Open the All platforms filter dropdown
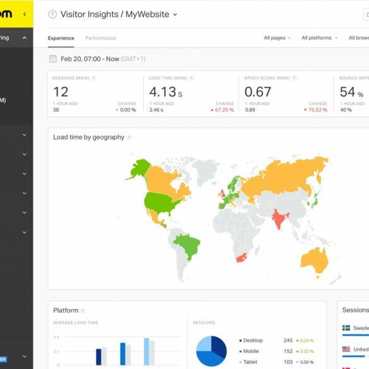 pyautogui.click(x=320, y=38)
